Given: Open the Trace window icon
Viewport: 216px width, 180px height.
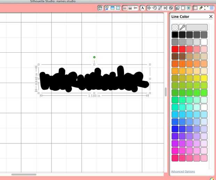Looking at the screenshot, I should click(x=188, y=8).
